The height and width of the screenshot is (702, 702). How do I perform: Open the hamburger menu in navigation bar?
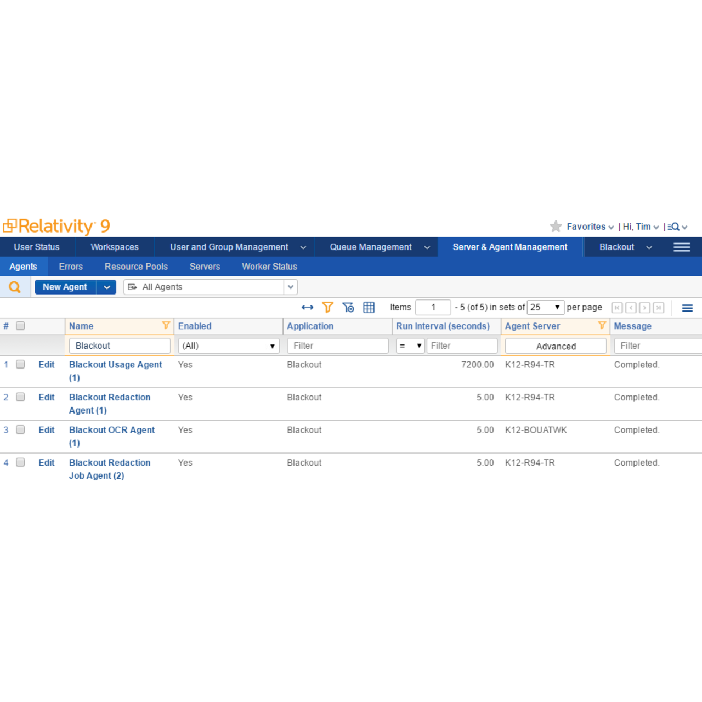pyautogui.click(x=682, y=247)
